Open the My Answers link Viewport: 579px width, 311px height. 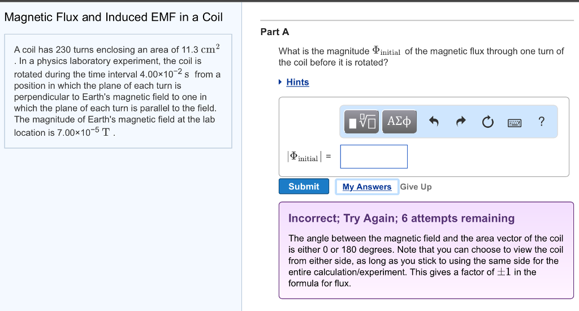pos(367,187)
